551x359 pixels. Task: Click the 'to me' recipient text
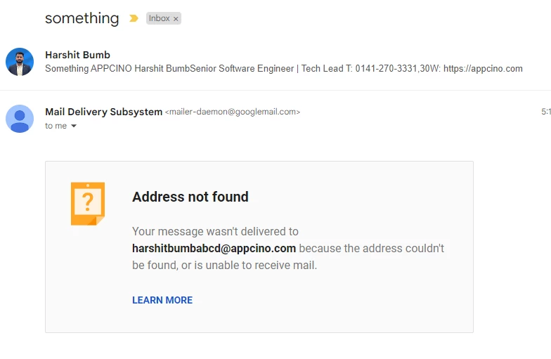click(56, 126)
